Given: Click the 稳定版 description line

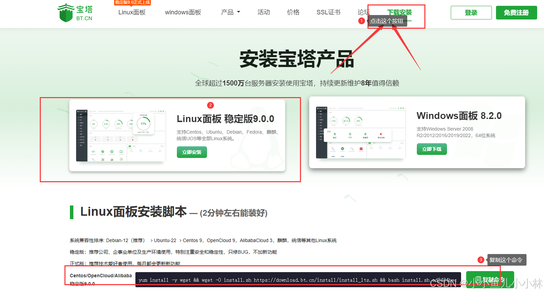Looking at the screenshot, I should pyautogui.click(x=173, y=252).
